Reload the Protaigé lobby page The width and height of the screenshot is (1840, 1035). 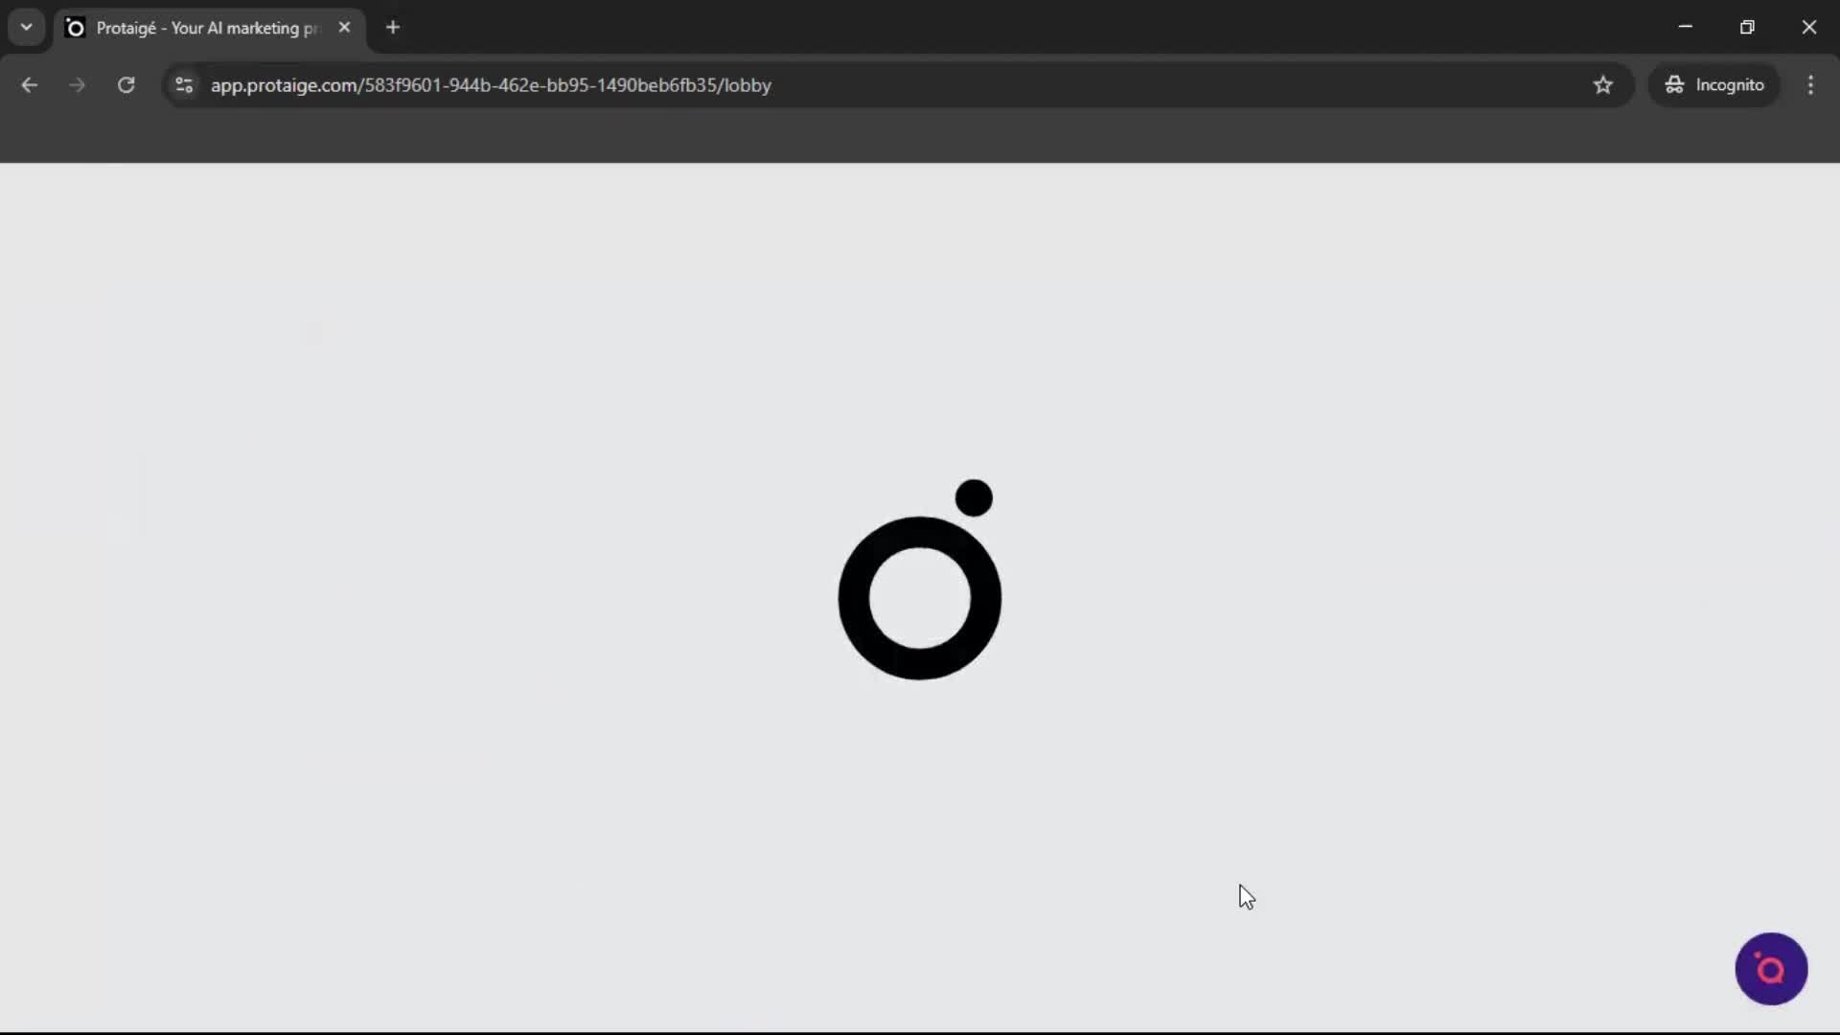tap(126, 85)
